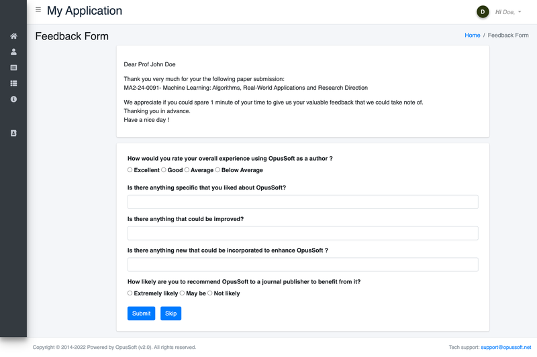Click the Skip button
This screenshot has width=537, height=357.
170,313
